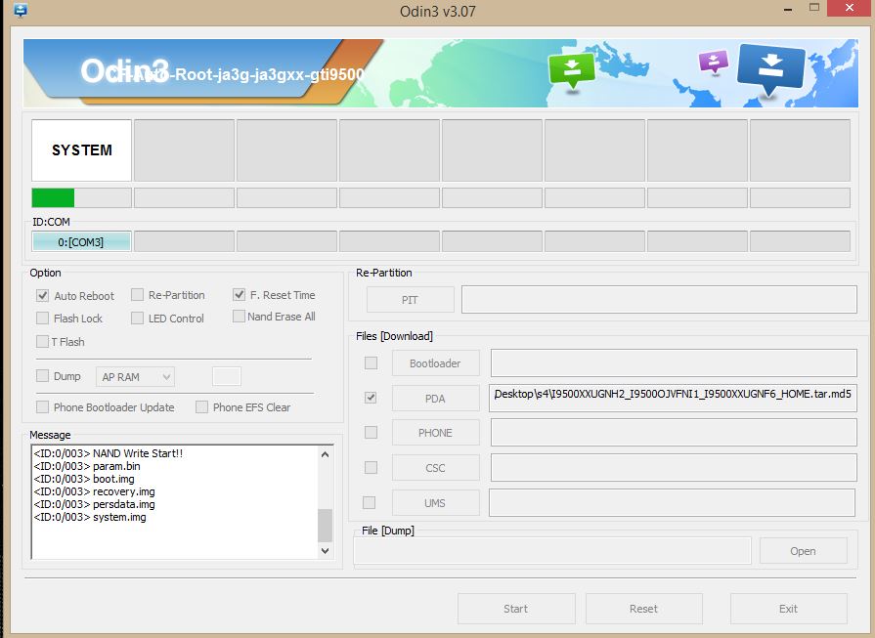Screen dimensions: 875x638
Task: Enable the LED Control checkbox
Action: [137, 318]
